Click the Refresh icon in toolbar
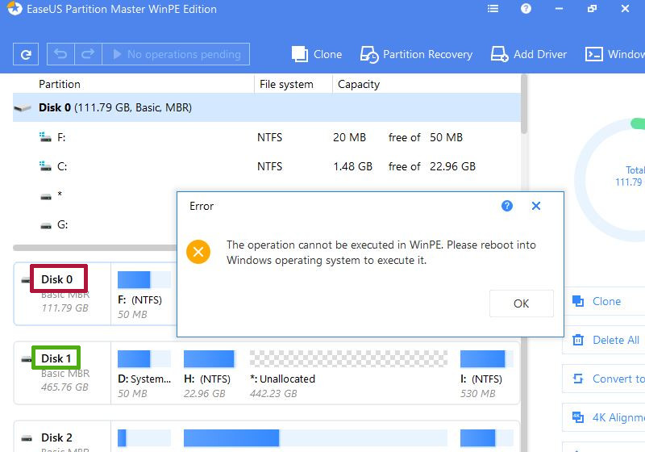645x452 pixels. 26,55
